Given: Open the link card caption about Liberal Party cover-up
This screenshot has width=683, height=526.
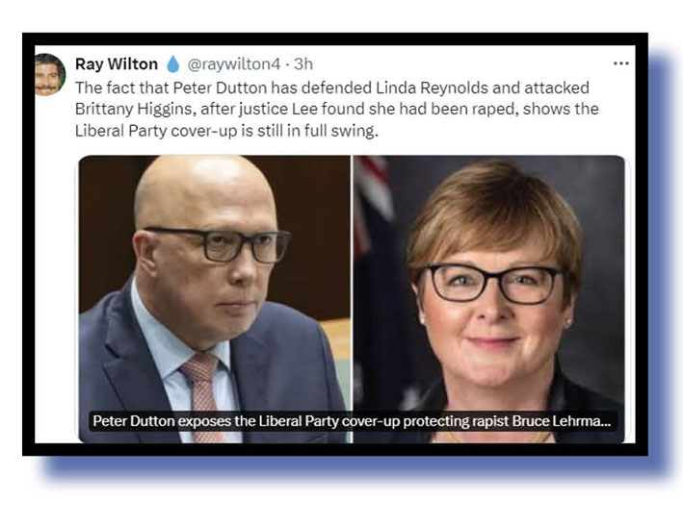Looking at the screenshot, I should click(x=353, y=421).
